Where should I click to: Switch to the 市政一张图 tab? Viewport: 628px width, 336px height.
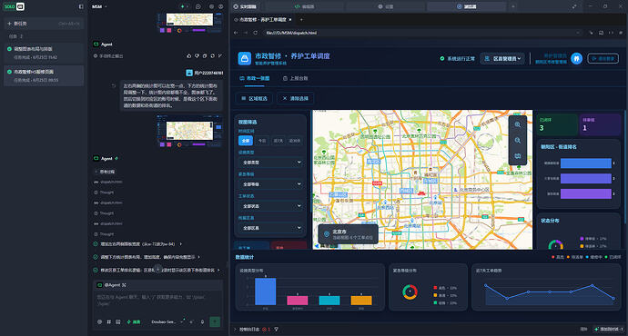click(x=255, y=78)
